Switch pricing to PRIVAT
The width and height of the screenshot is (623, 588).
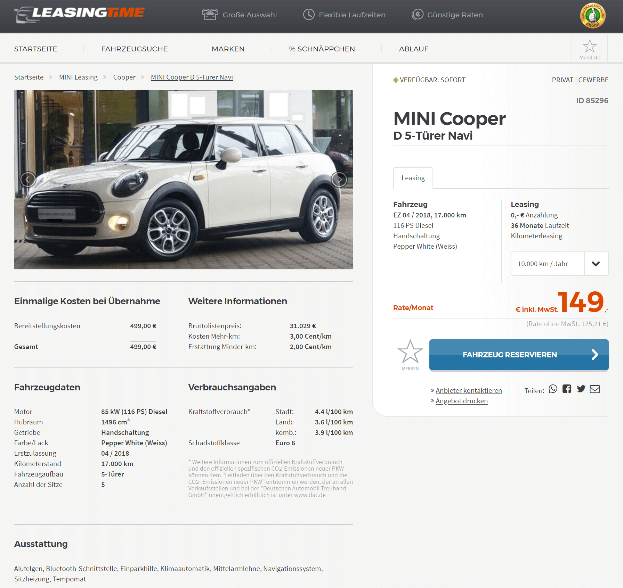point(562,80)
